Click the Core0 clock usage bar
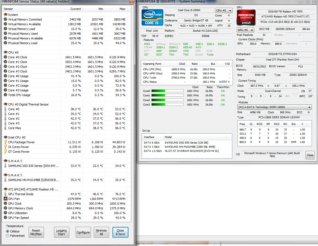Screen dimensions: 318x246 coord(167,91)
